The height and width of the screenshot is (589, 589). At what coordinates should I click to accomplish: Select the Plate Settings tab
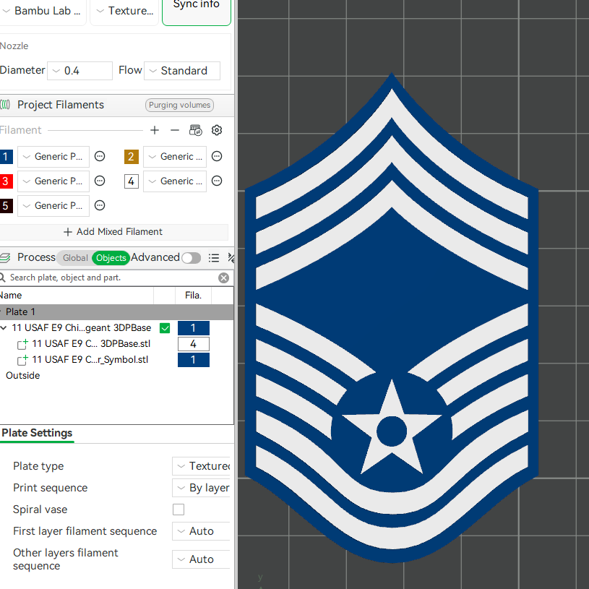pyautogui.click(x=37, y=433)
